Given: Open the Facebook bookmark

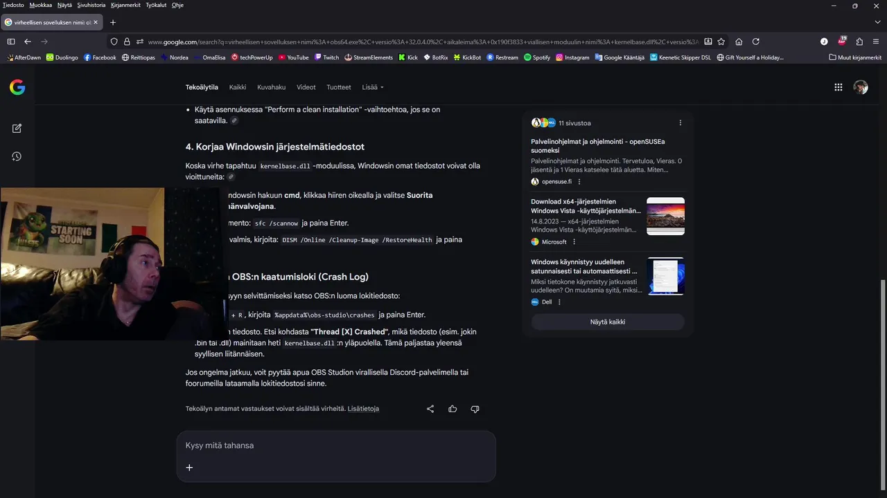Looking at the screenshot, I should [100, 57].
